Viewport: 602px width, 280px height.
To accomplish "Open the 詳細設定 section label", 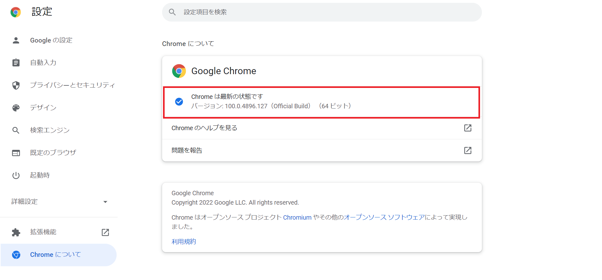I will tap(24, 202).
